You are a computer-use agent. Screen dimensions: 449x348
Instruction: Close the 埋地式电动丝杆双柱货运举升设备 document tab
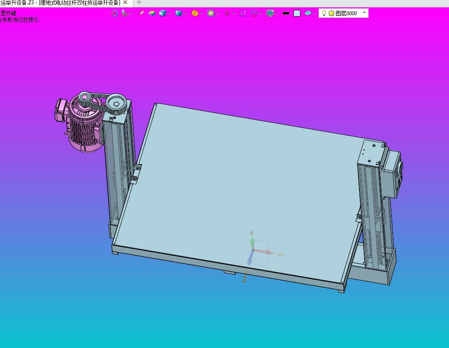click(x=125, y=3)
